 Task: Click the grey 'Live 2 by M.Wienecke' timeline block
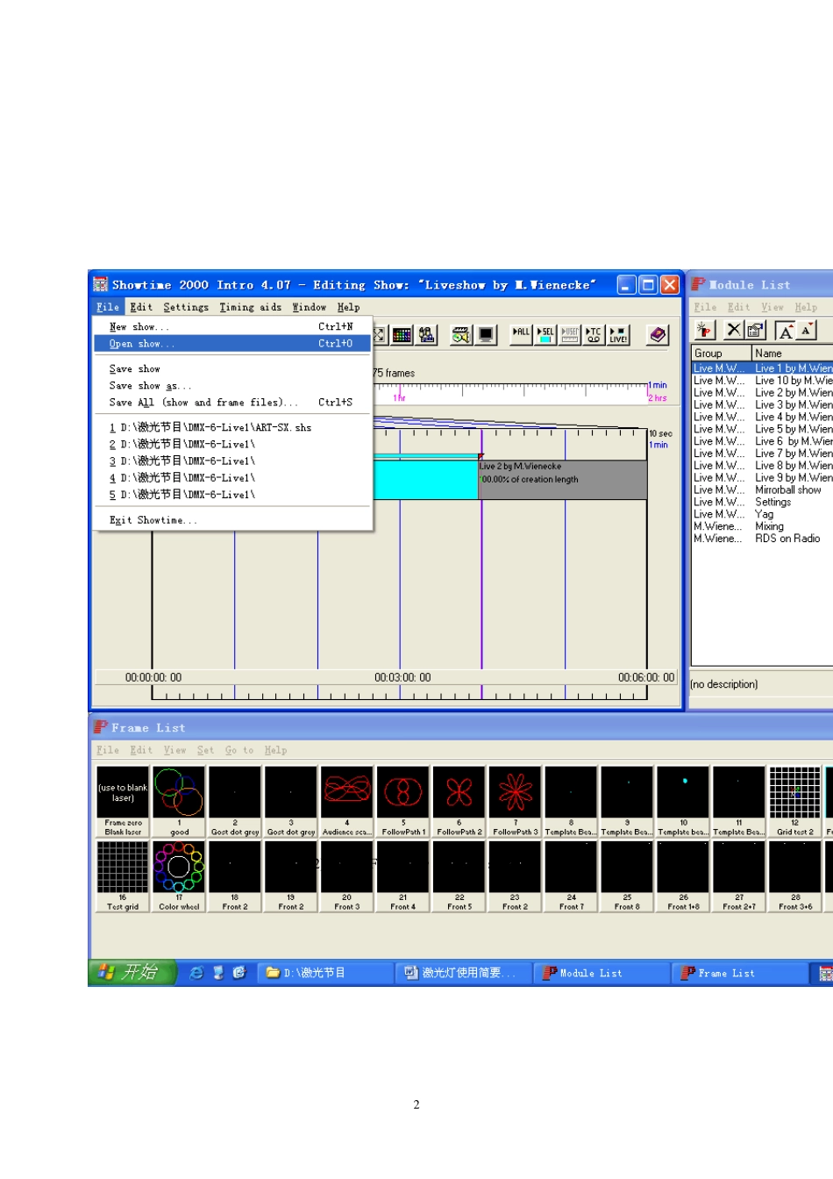(x=563, y=480)
